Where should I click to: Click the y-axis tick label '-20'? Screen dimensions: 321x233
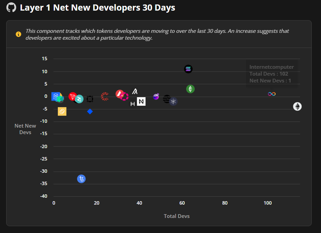tap(43, 146)
